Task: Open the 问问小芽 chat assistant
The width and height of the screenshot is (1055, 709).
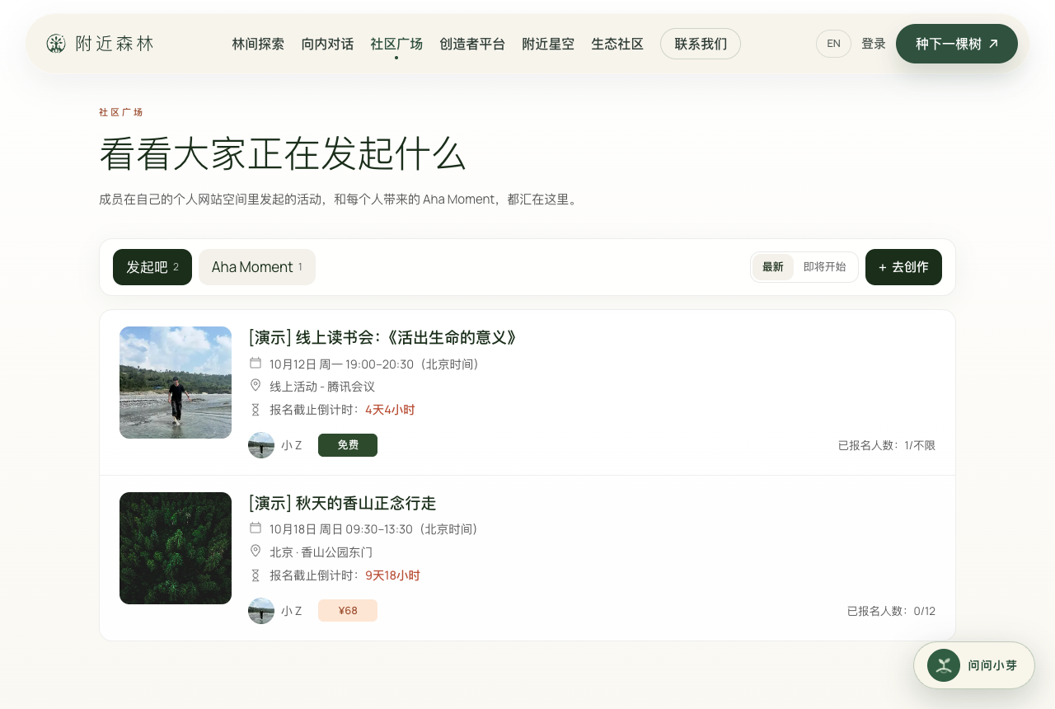Action: click(x=974, y=665)
